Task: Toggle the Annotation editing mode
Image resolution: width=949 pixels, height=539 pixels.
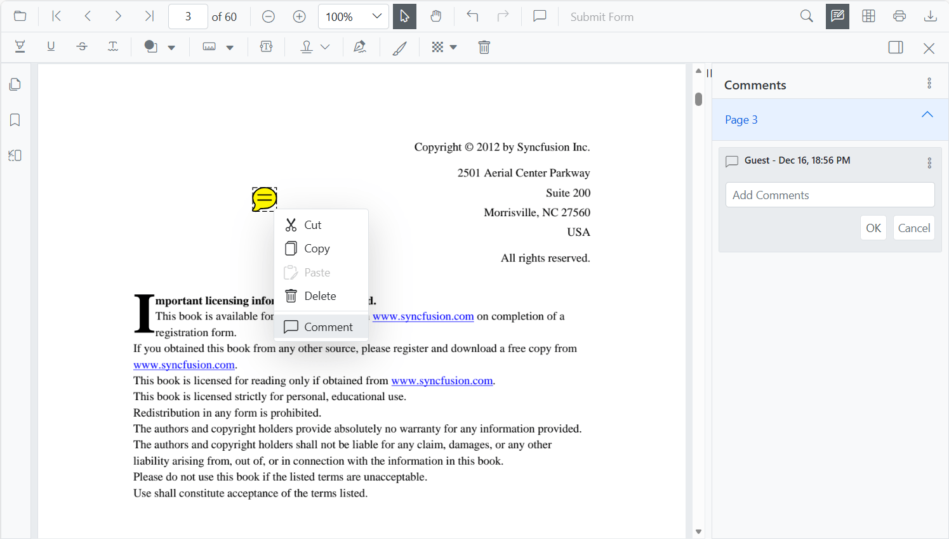Action: [837, 16]
